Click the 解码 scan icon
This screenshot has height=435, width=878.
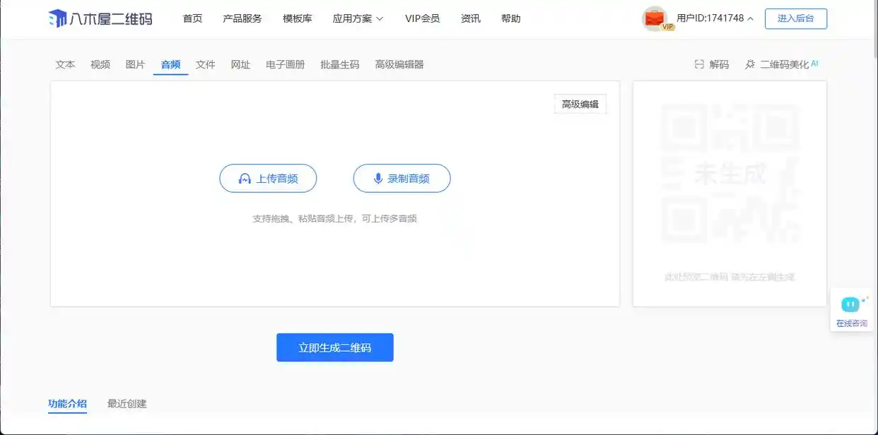point(699,64)
